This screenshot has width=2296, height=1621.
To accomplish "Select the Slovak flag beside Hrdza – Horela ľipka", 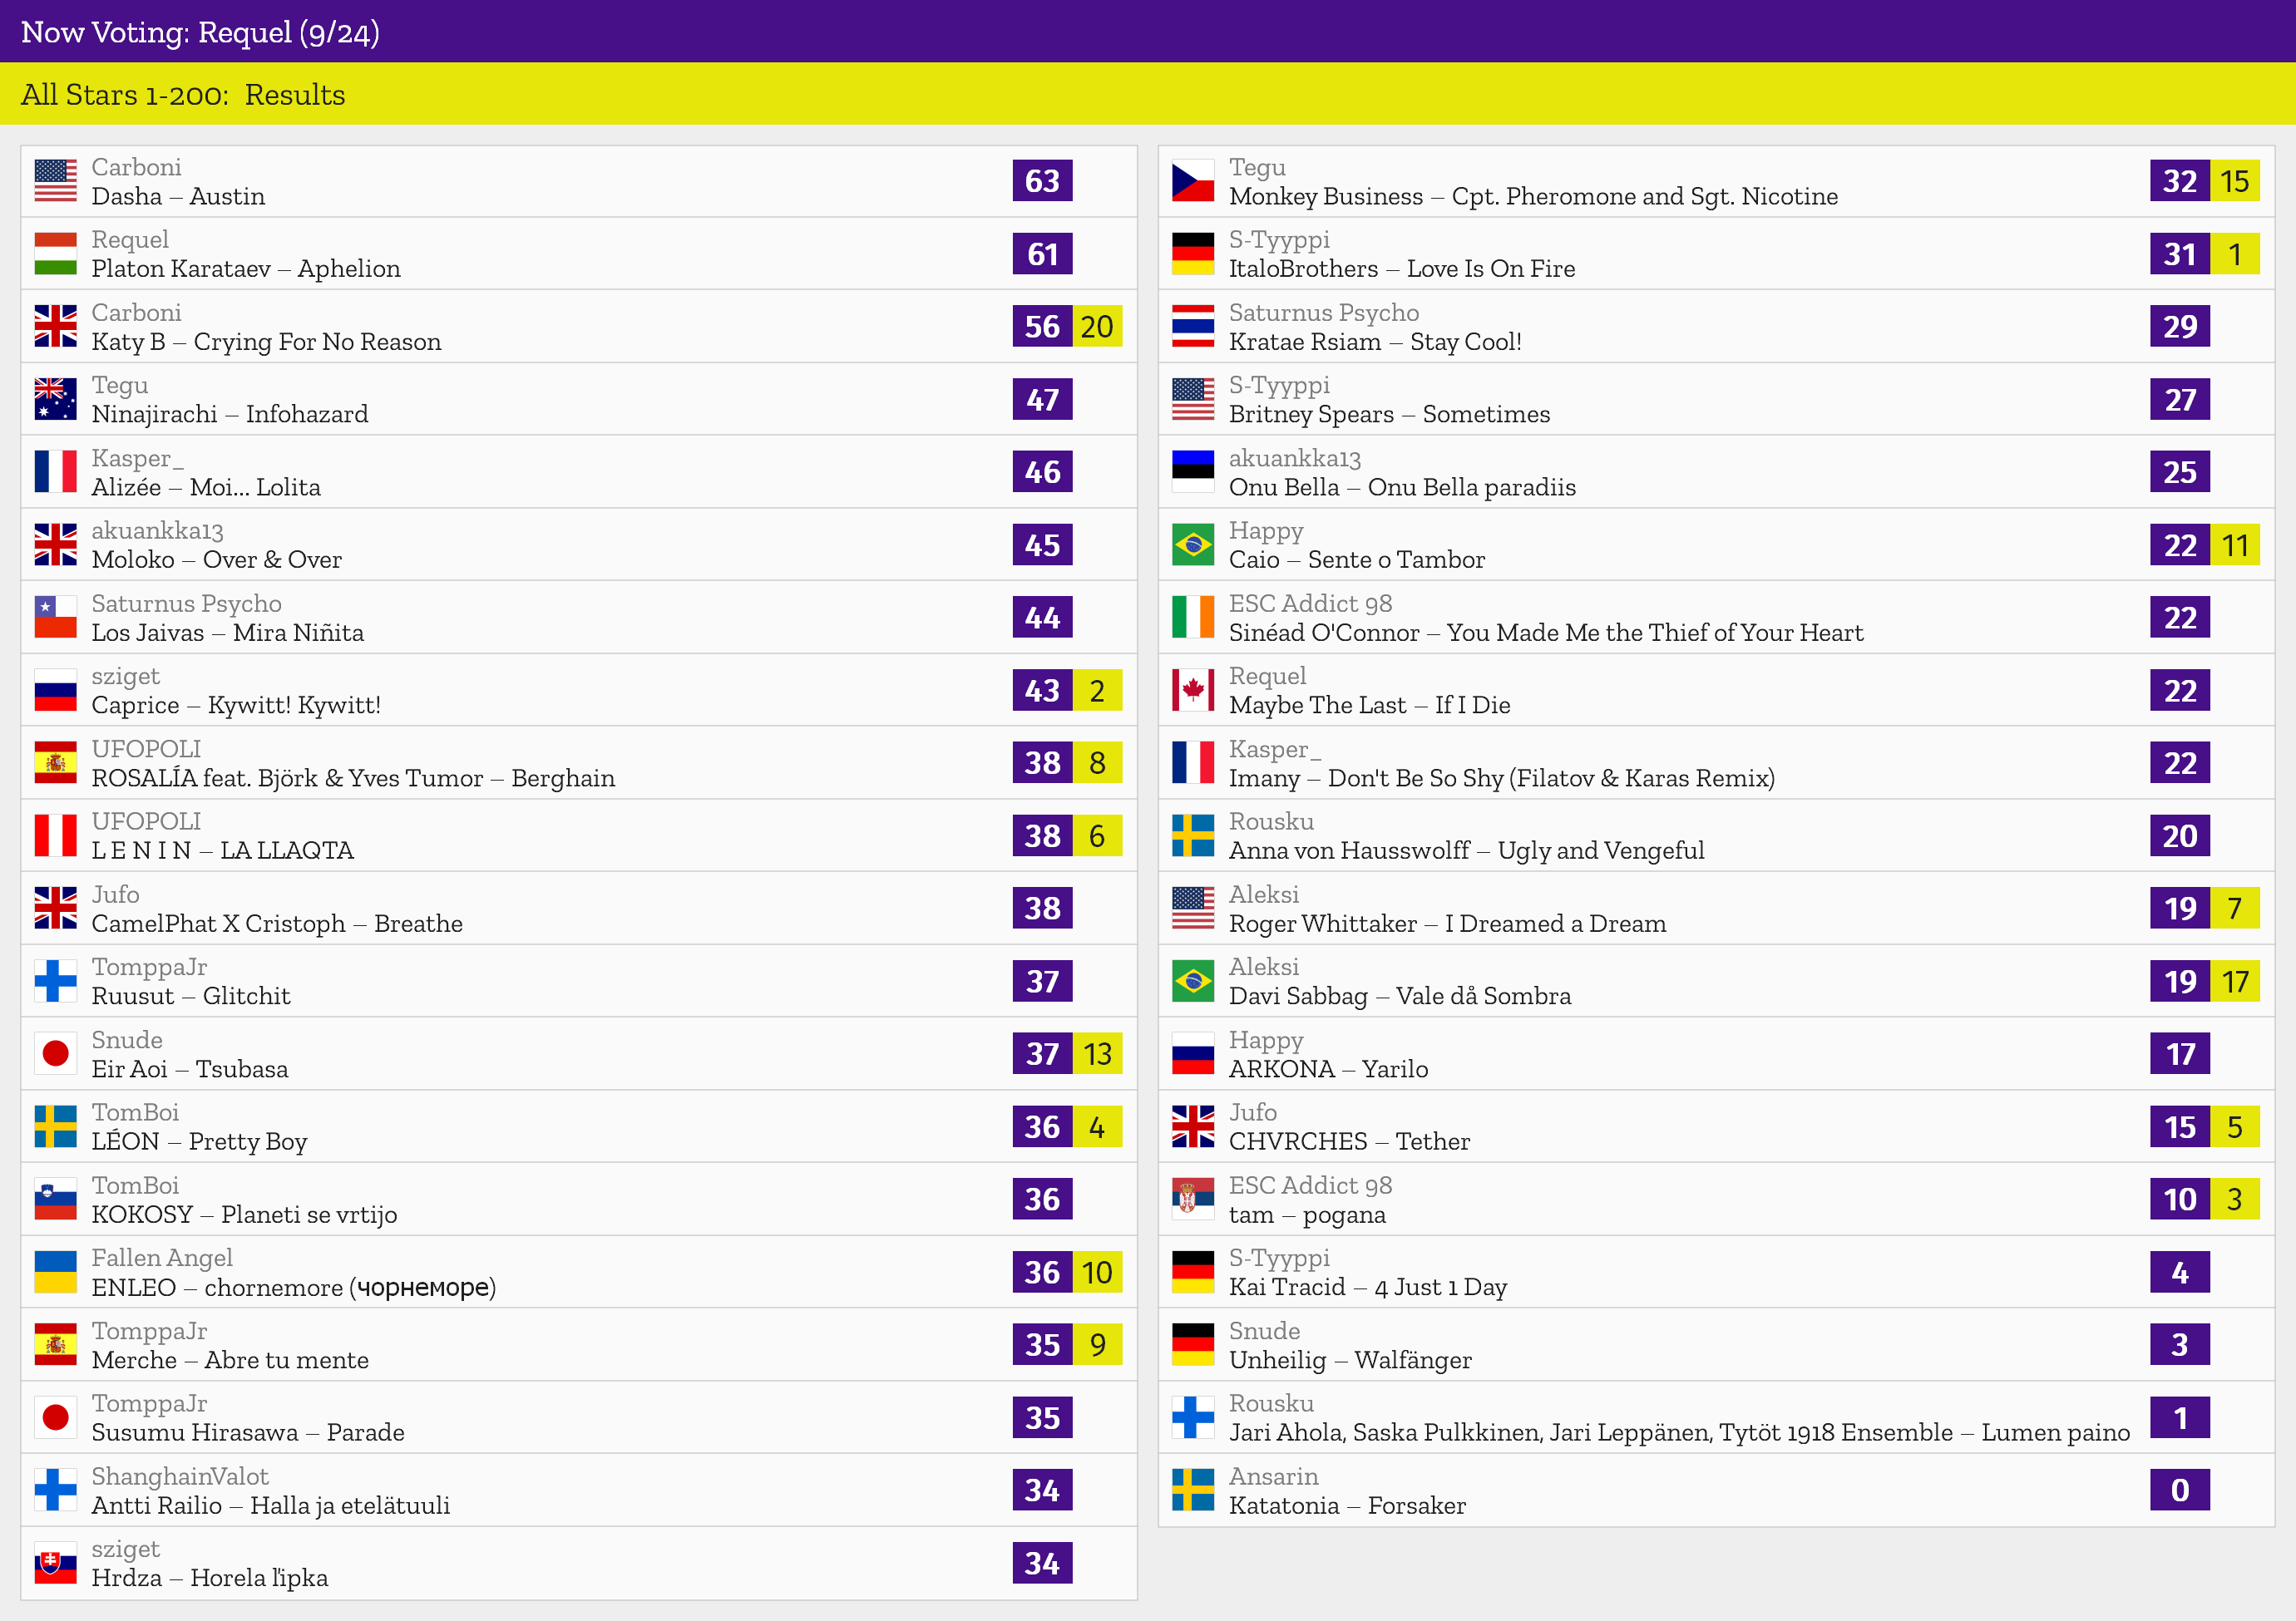I will tap(55, 1563).
